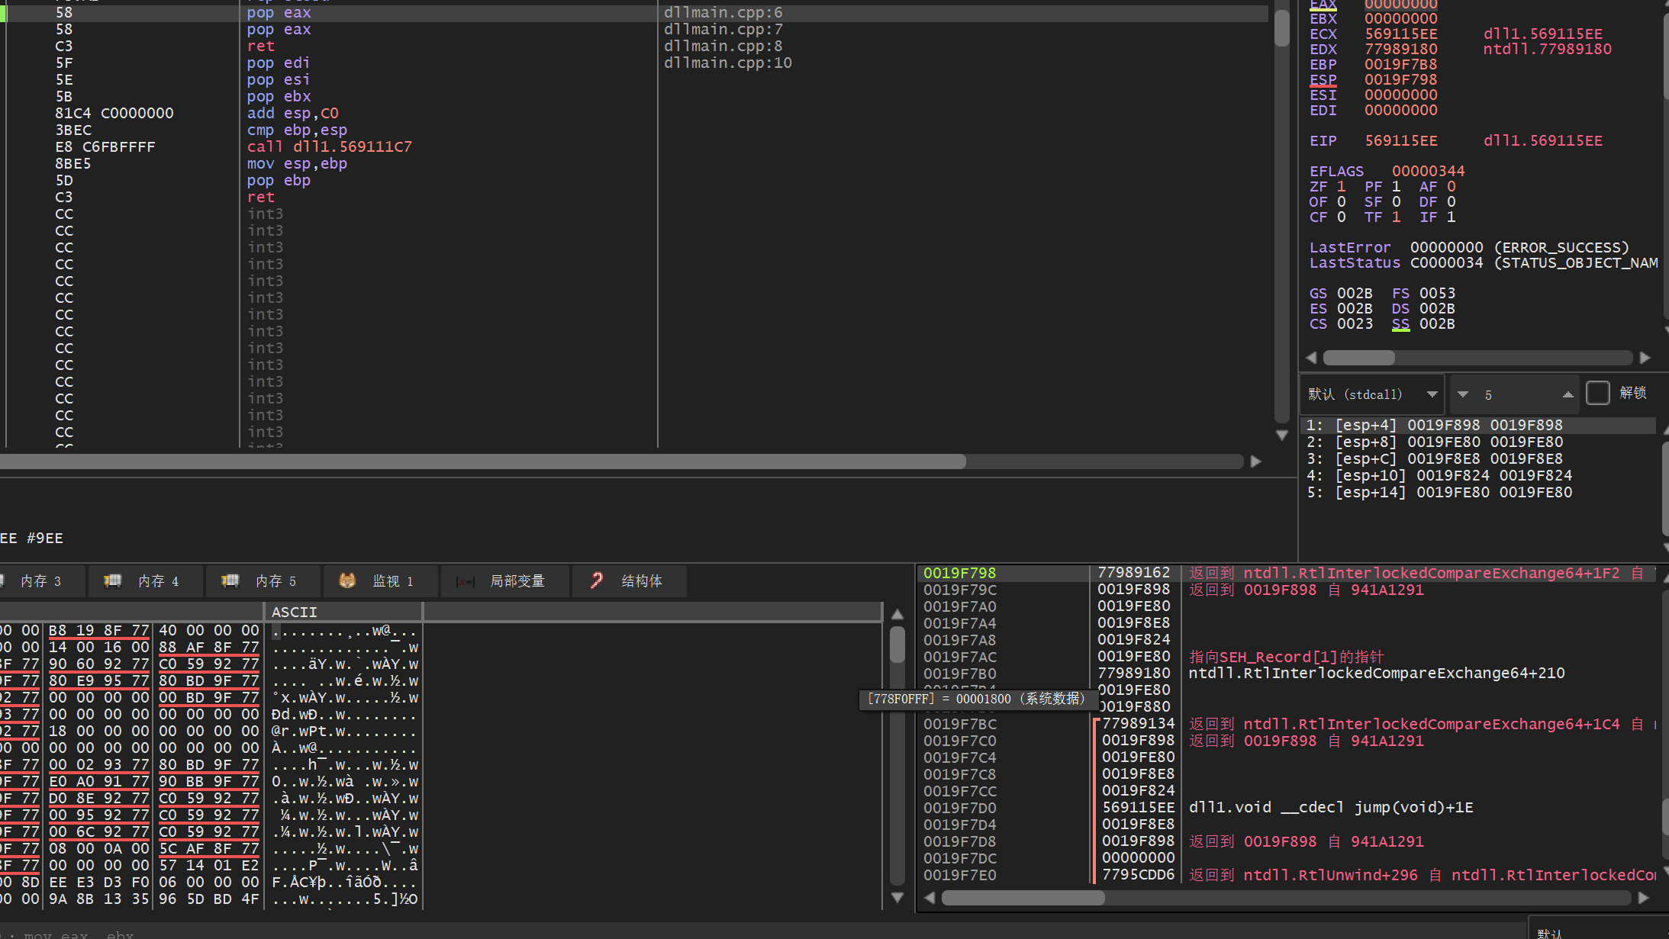Decrease argument count with spinner down arrow
This screenshot has width=1669, height=939.
pyautogui.click(x=1463, y=394)
